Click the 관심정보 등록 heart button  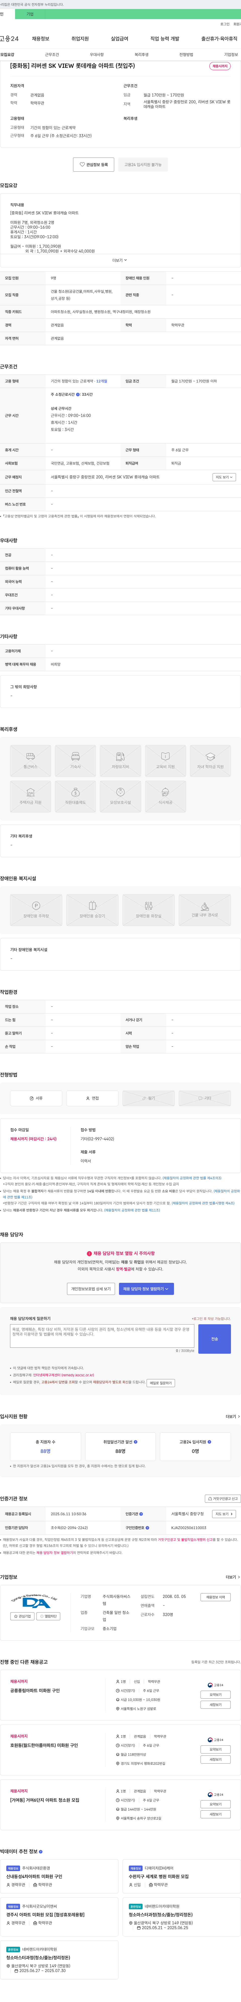pos(94,165)
